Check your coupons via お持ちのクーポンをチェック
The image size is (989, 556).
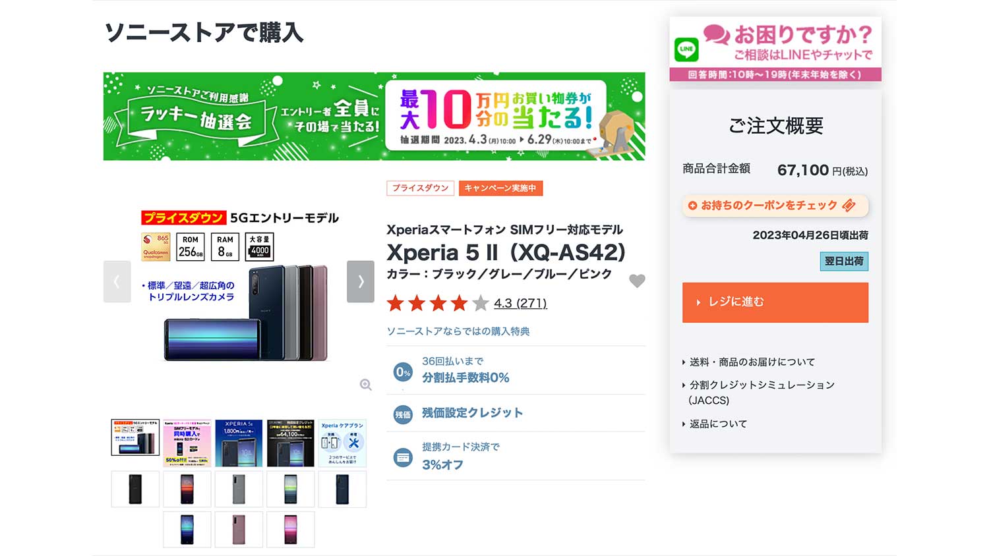click(x=775, y=206)
